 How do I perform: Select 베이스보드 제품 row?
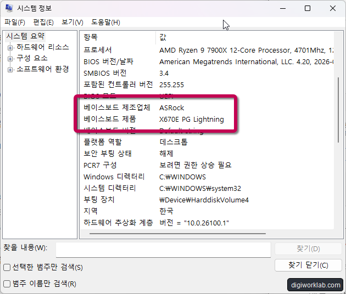click(x=110, y=119)
